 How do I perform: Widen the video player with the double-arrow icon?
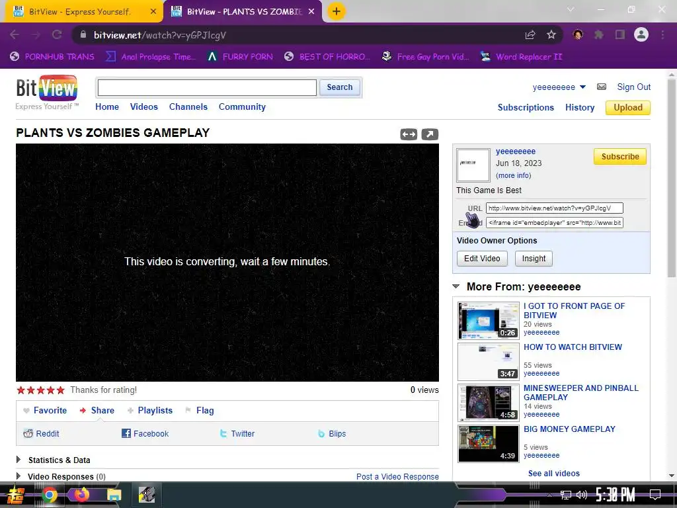click(409, 134)
